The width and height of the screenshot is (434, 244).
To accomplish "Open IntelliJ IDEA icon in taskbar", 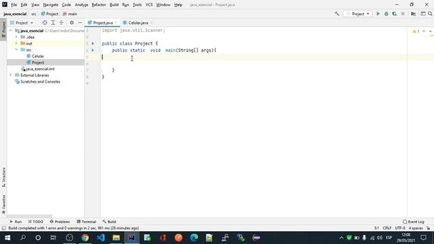I will [x=132, y=238].
